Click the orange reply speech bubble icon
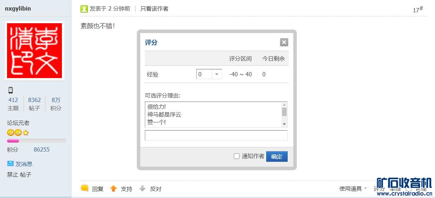 point(84,188)
